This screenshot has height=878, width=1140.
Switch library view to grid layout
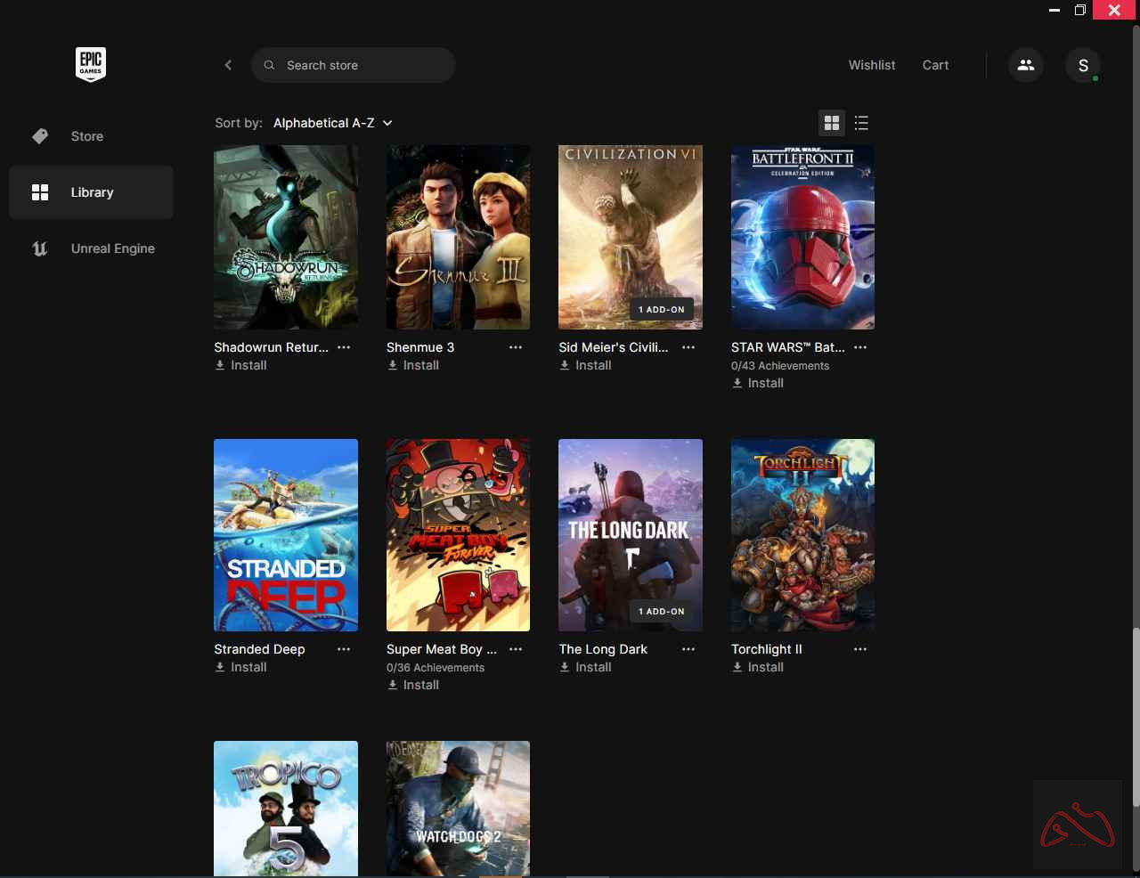click(831, 123)
